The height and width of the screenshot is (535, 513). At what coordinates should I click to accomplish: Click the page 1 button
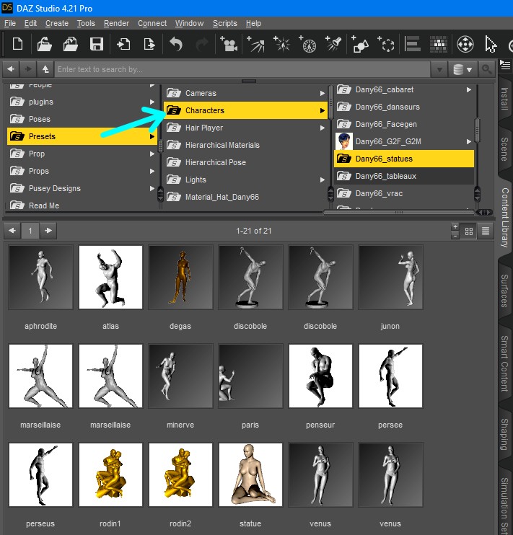click(x=30, y=231)
